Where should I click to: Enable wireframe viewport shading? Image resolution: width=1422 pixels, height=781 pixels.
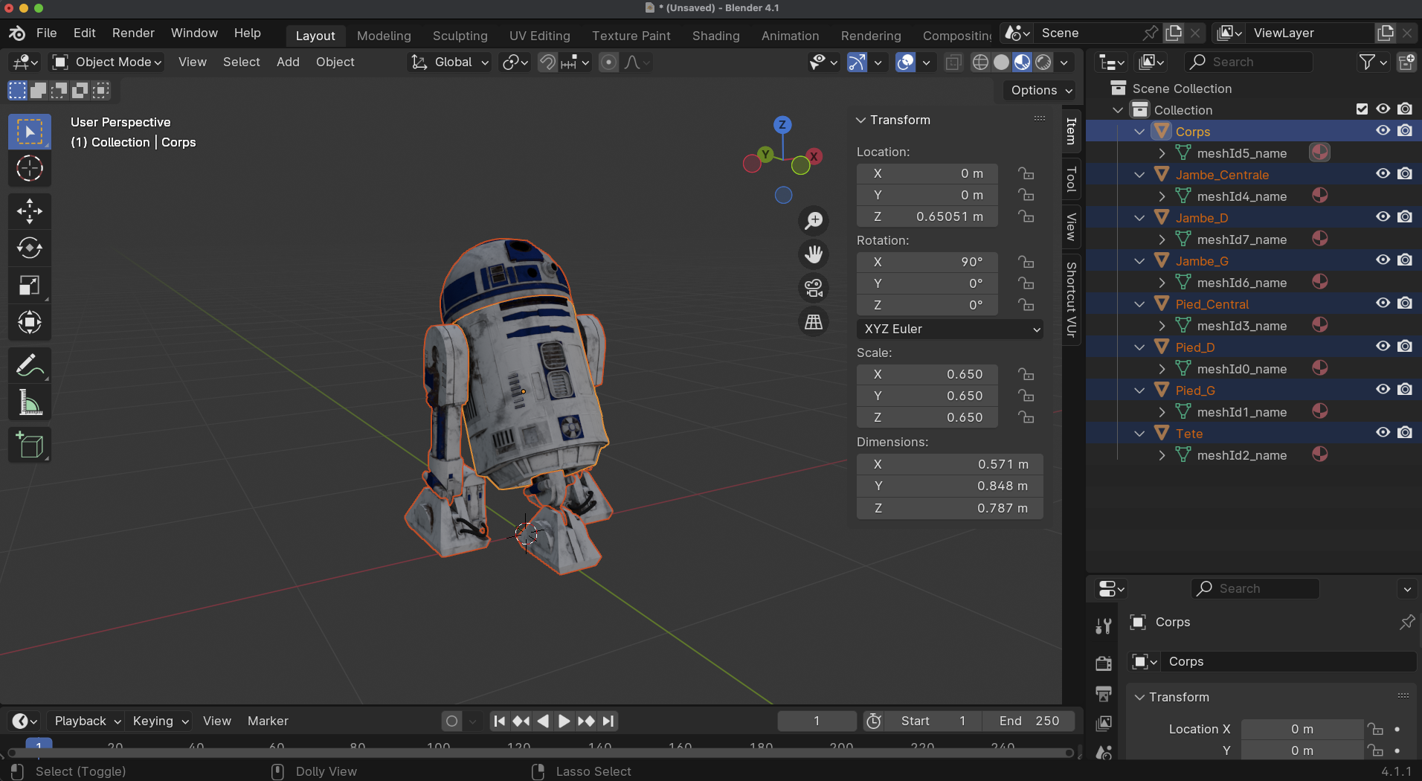tap(980, 62)
